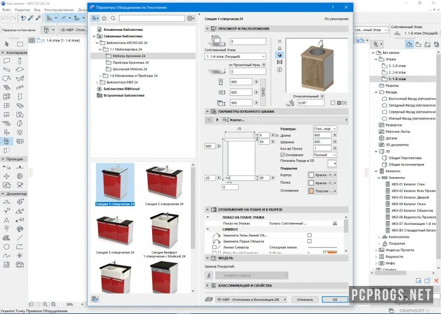Image resolution: width=441 pixels, height=314 pixels.
Task: Expand the 1.6 Механизмы и Приборы 24 folder
Action: click(100, 76)
